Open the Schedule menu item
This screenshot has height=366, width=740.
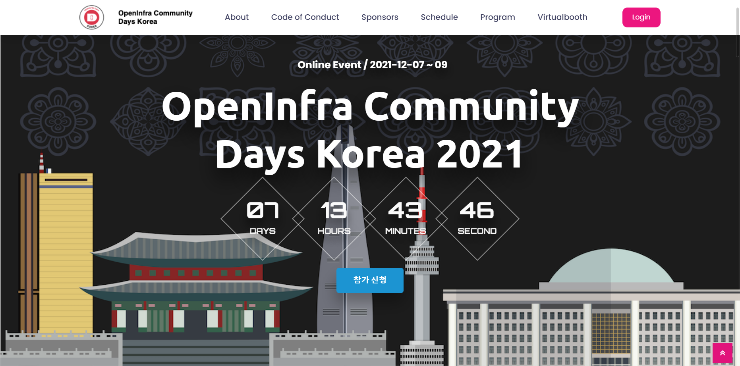pos(439,17)
